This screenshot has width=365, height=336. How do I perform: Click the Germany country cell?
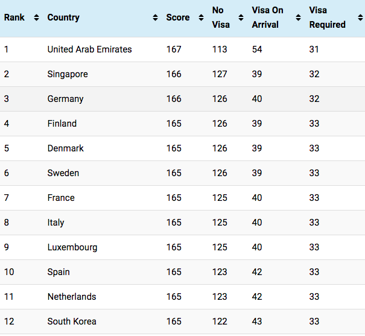65,99
